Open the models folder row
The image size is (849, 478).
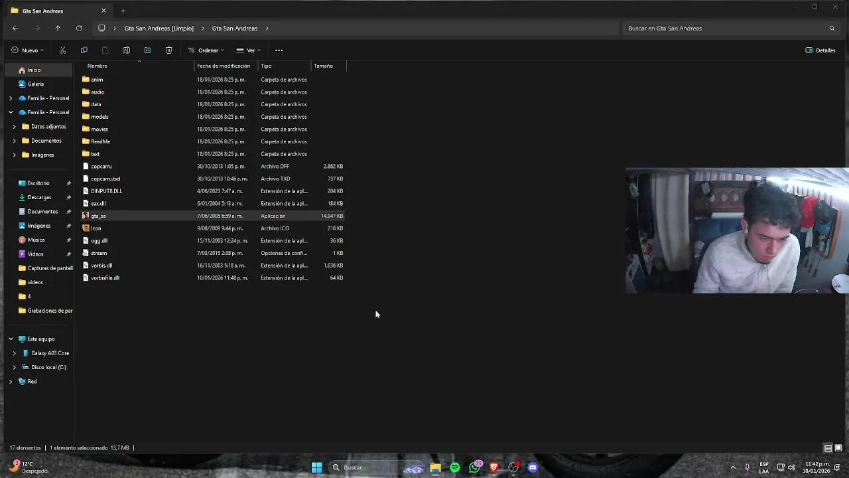point(212,117)
